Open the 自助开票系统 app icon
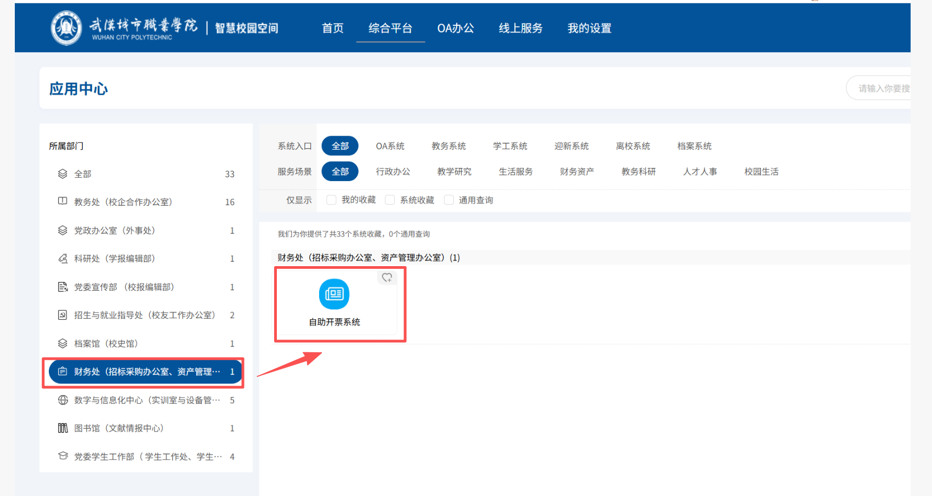932x496 pixels. coord(334,294)
